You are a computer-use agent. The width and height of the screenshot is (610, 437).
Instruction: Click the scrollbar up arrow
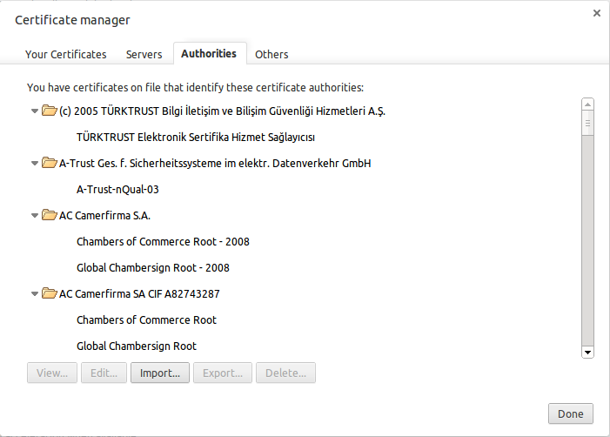click(587, 104)
